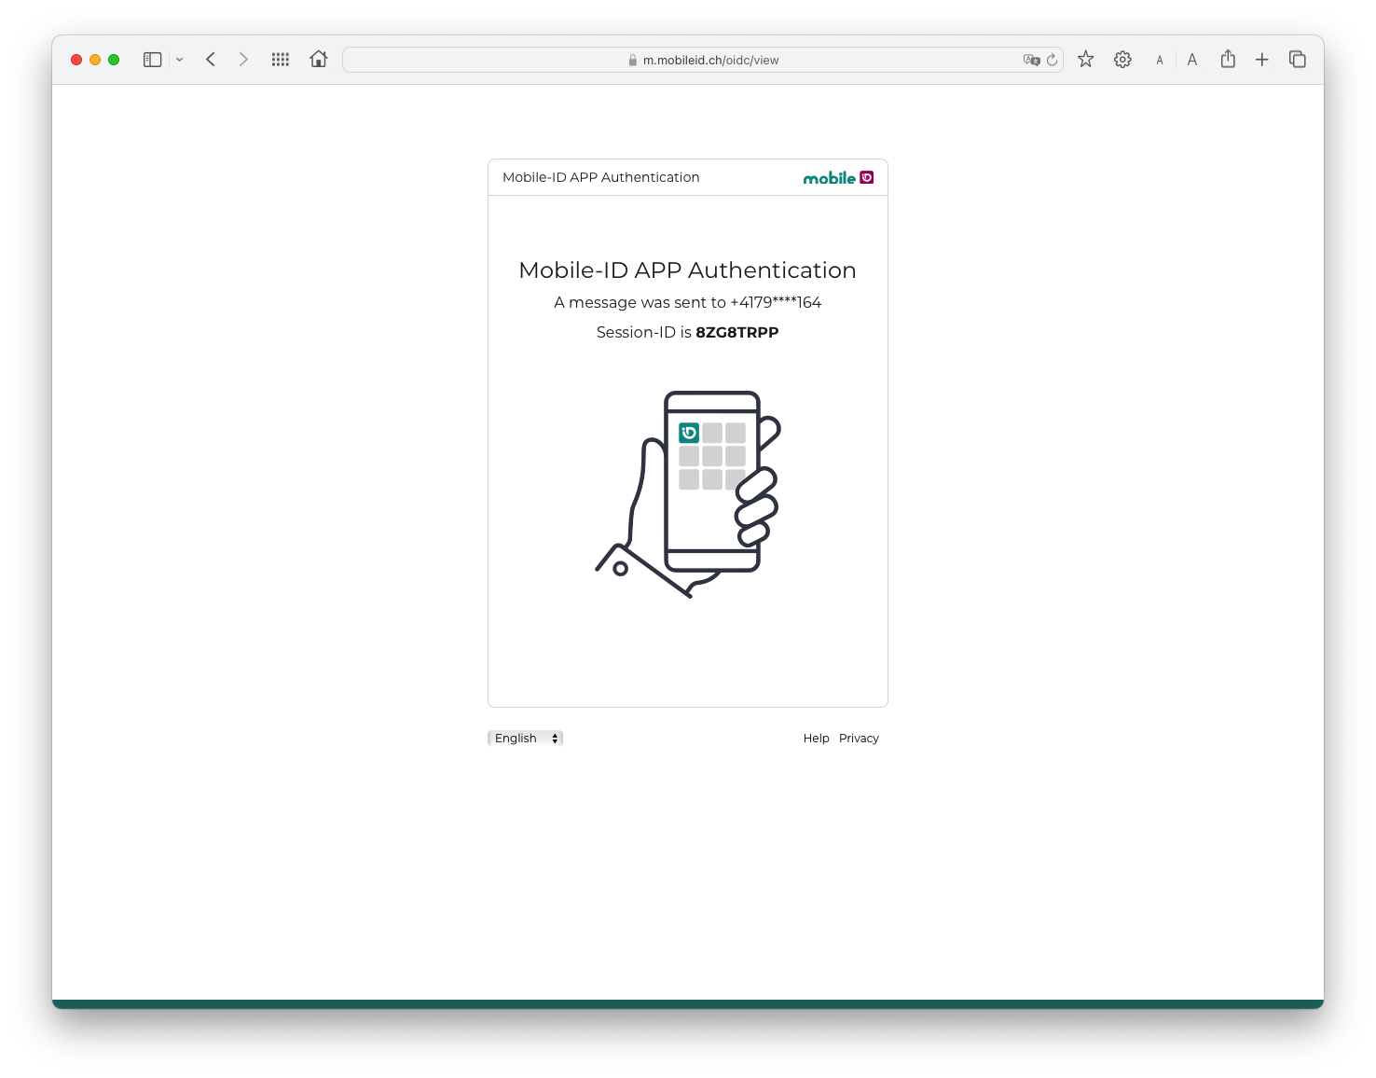
Task: Open a new tab with the plus icon
Action: click(1261, 59)
